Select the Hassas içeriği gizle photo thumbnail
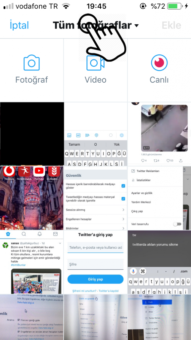 (x=32, y=317)
